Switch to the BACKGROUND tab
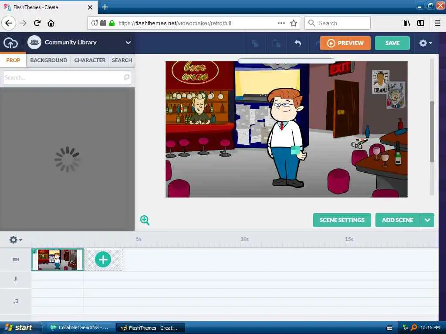This screenshot has width=446, height=334. [49, 60]
